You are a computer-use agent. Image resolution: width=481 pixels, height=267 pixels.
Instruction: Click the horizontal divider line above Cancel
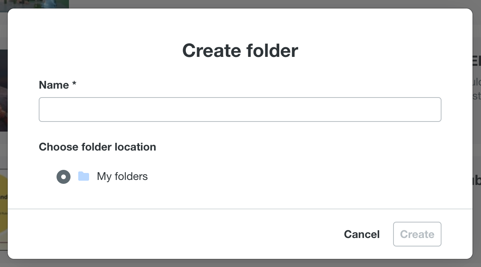pos(240,209)
